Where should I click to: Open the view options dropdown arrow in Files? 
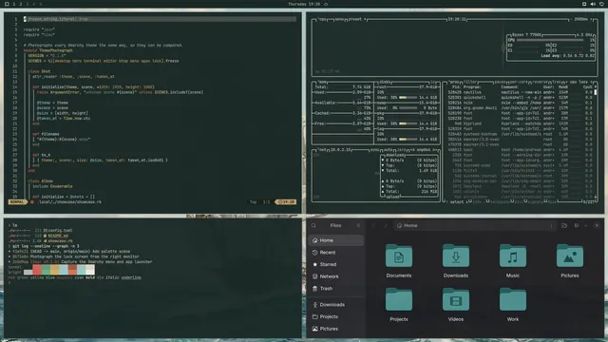click(585, 225)
